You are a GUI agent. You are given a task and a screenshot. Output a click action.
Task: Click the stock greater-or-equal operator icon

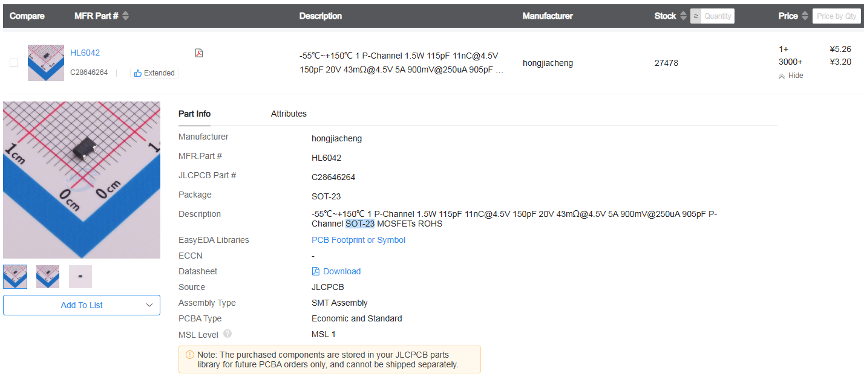point(696,16)
